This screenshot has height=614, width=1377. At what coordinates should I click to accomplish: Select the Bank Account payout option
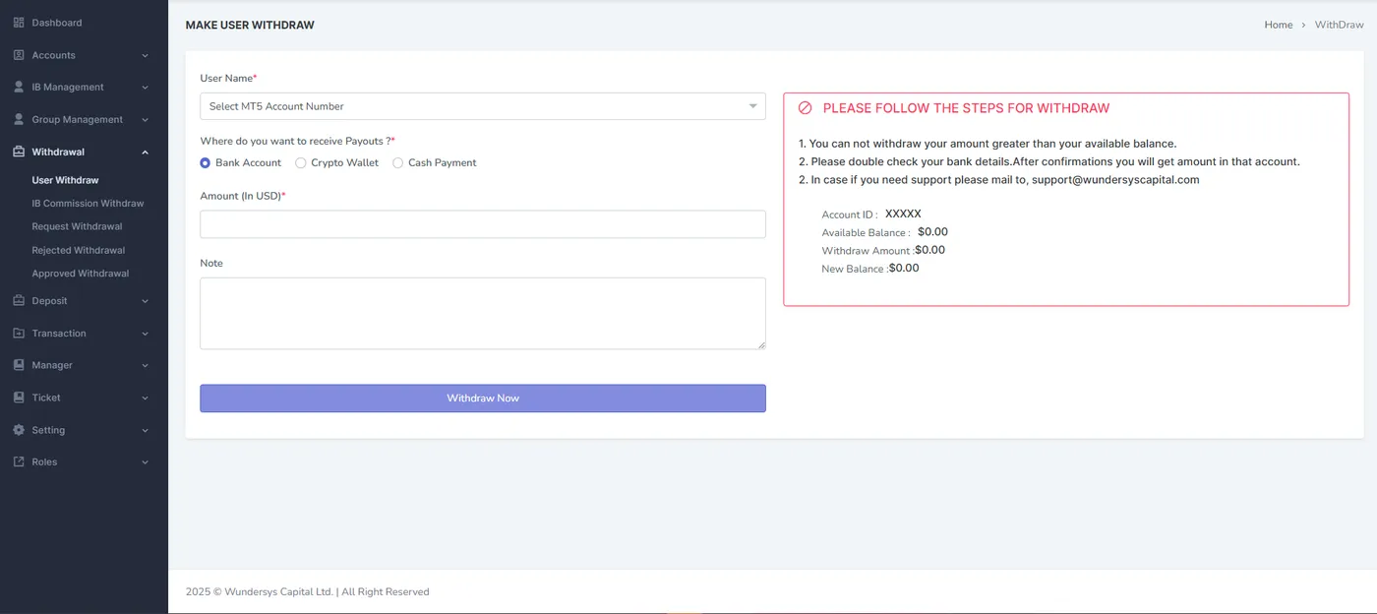coord(206,162)
